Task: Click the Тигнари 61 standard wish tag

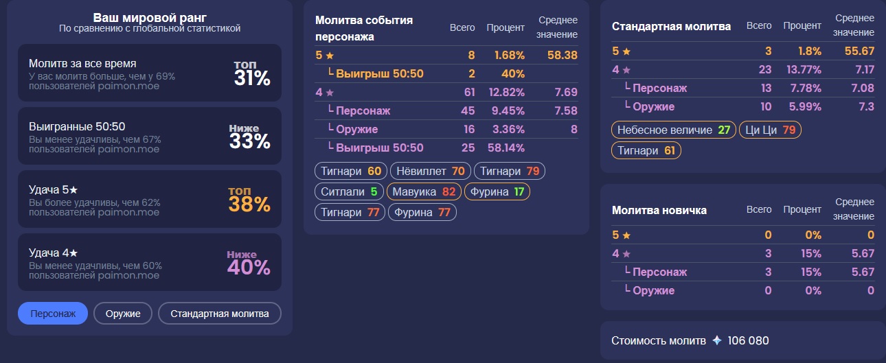Action: click(646, 150)
